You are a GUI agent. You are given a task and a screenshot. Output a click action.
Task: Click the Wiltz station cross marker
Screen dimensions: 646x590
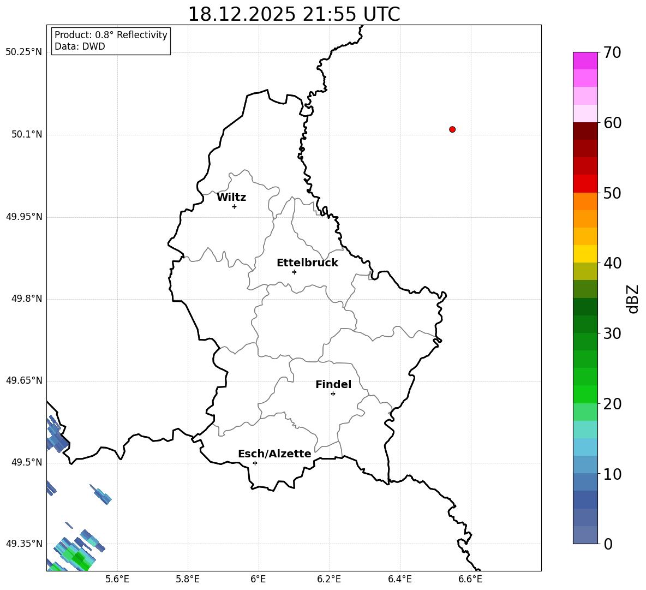[235, 206]
